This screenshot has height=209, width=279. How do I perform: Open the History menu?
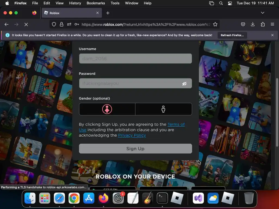75,3
